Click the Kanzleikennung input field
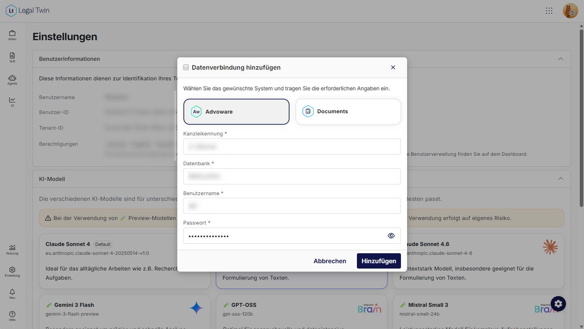This screenshot has width=584, height=329. pyautogui.click(x=292, y=147)
